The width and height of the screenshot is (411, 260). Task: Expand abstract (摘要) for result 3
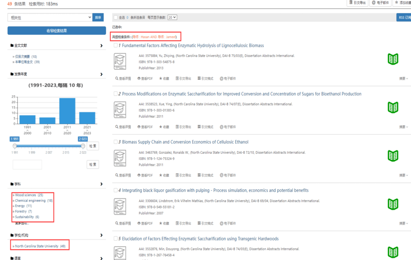(x=403, y=175)
